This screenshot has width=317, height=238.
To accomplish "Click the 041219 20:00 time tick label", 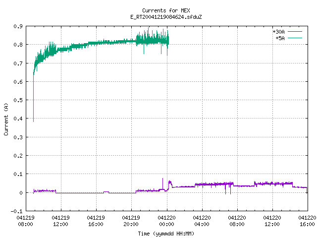I will (x=131, y=221).
